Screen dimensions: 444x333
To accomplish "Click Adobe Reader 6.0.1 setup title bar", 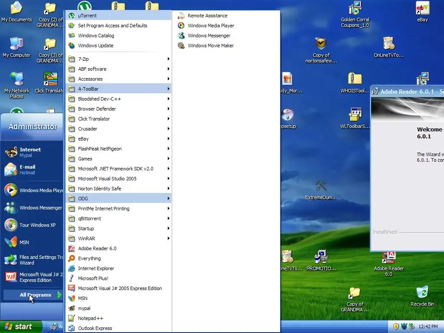I will click(407, 91).
